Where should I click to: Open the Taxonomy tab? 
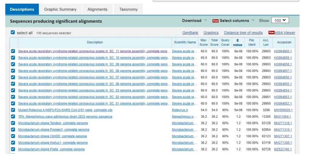click(x=128, y=9)
